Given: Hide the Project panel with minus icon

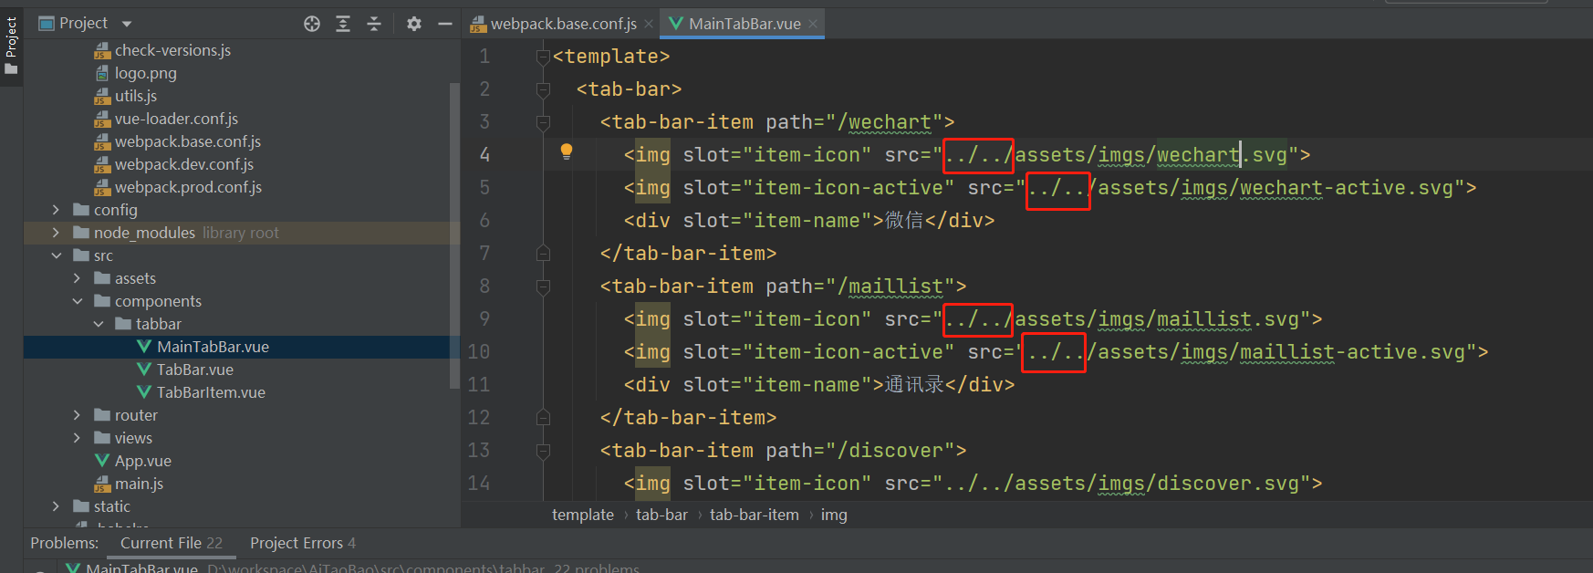Looking at the screenshot, I should pos(445,24).
